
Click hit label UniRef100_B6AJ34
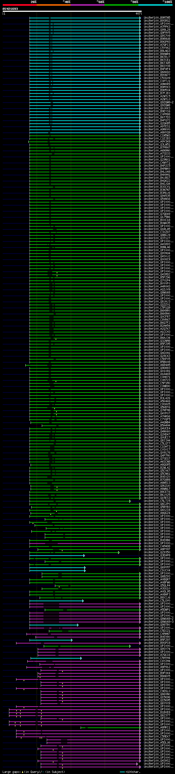click(x=157, y=338)
